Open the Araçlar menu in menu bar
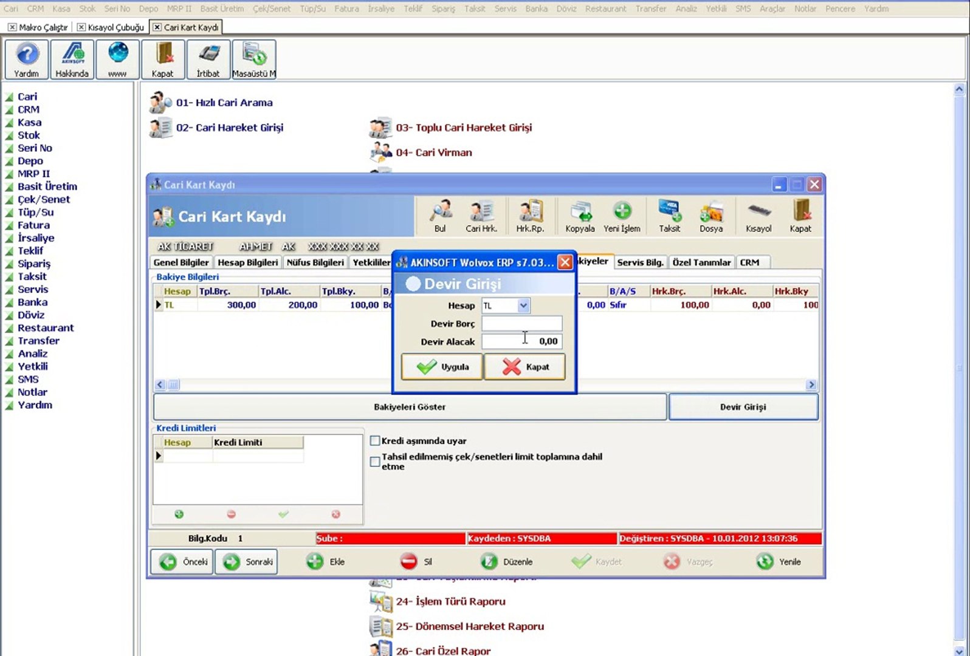This screenshot has width=970, height=656. (772, 9)
